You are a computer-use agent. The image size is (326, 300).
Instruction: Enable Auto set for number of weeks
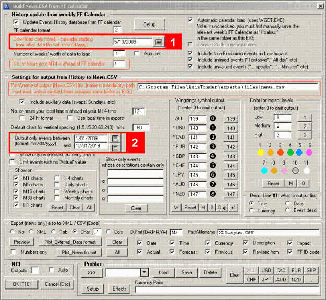click(137, 53)
